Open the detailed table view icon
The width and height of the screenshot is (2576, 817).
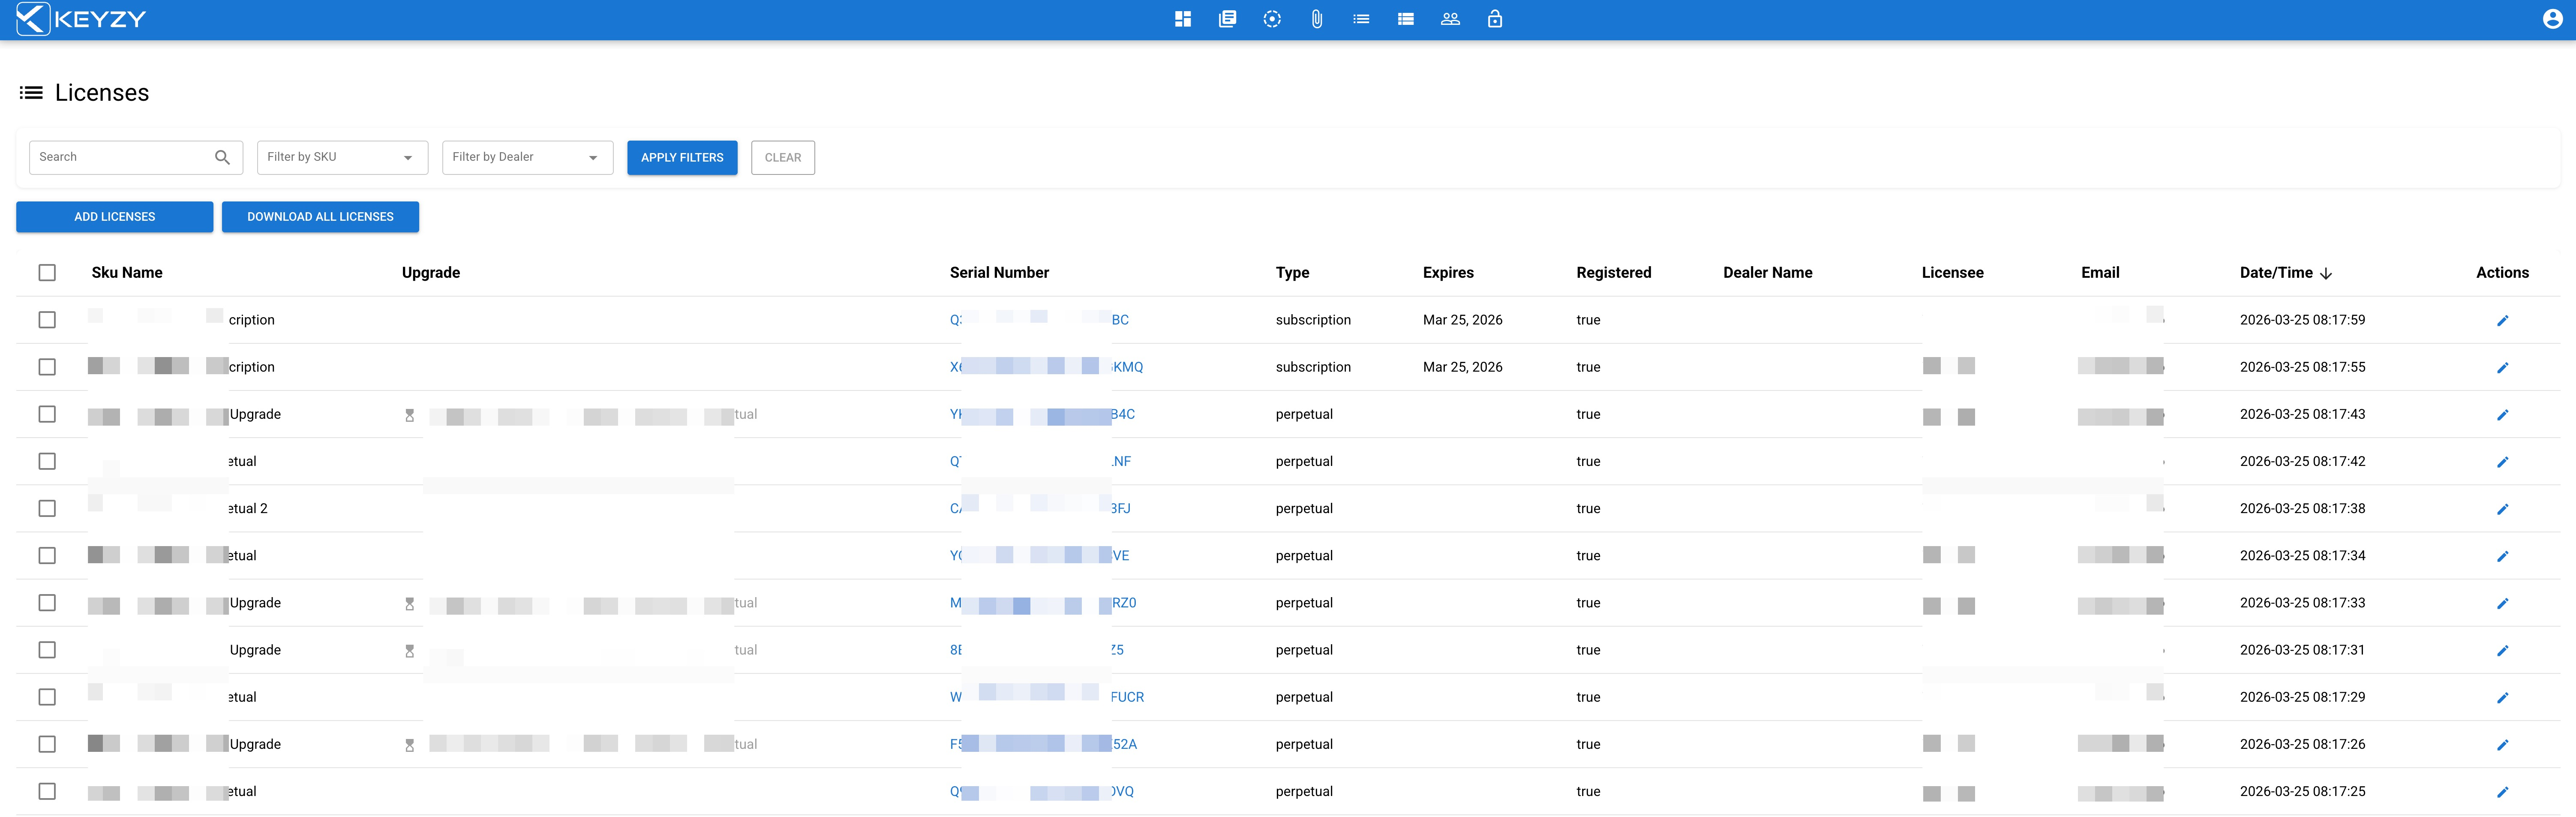click(x=1405, y=18)
